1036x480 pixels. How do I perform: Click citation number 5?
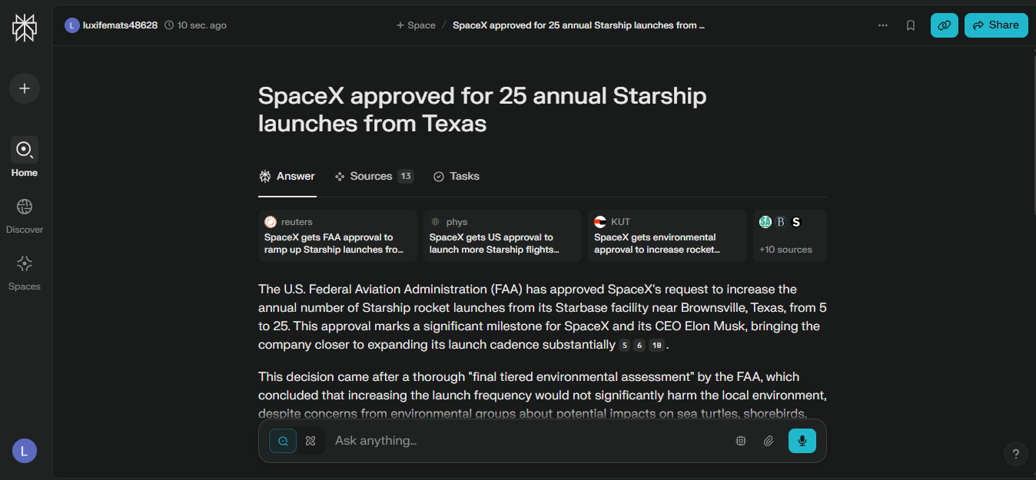625,346
